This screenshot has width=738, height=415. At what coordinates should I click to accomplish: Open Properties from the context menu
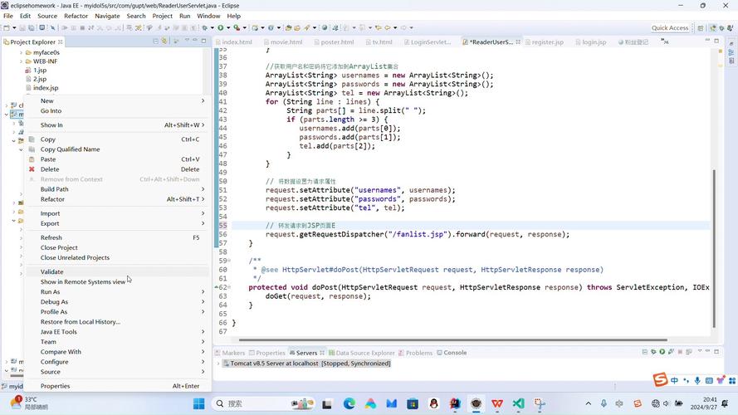(118, 386)
